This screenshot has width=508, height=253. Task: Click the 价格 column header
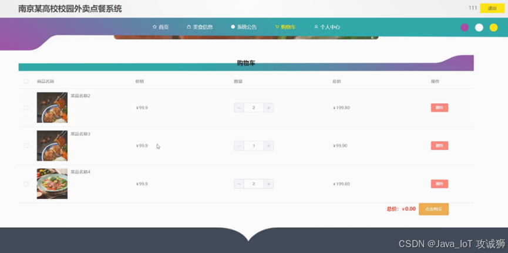[x=140, y=81]
